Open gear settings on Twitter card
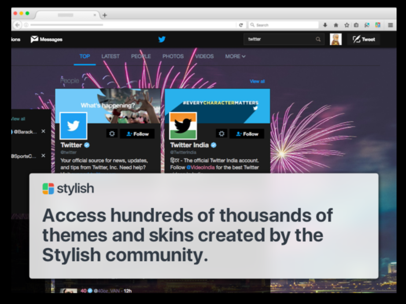 click(x=112, y=134)
